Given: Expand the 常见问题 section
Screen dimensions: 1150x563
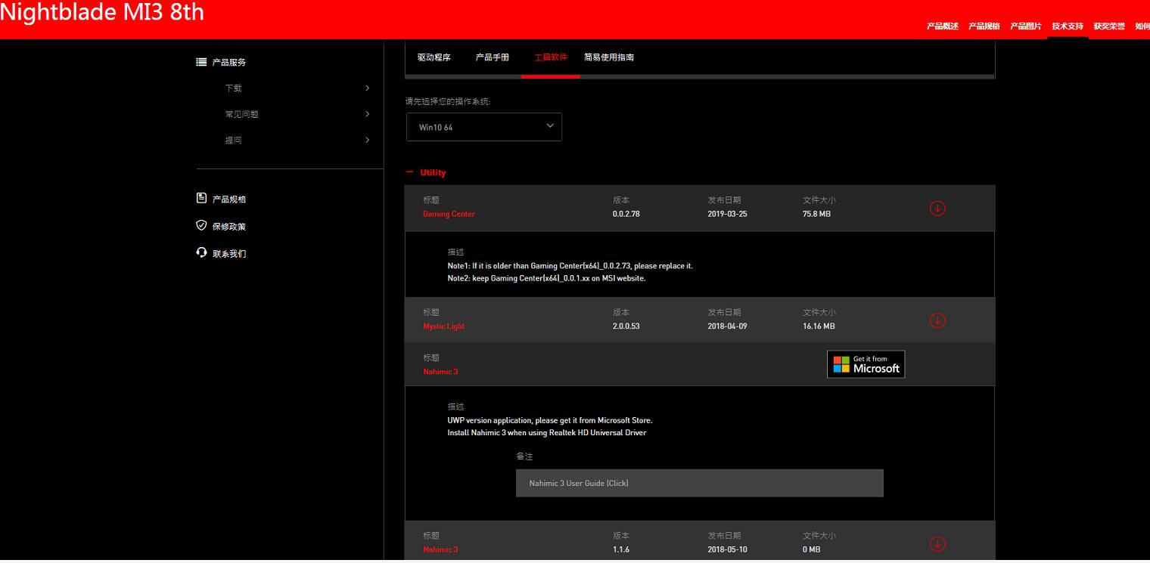Looking at the screenshot, I should coord(244,113).
